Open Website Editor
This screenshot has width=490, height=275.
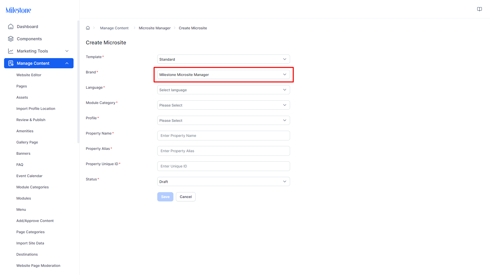pyautogui.click(x=29, y=75)
